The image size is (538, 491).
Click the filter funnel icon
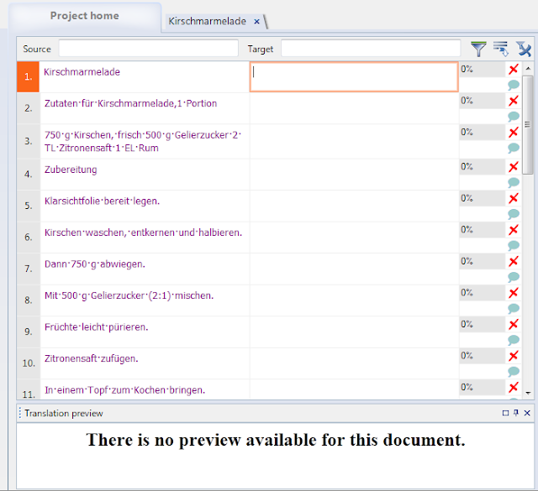[478, 49]
